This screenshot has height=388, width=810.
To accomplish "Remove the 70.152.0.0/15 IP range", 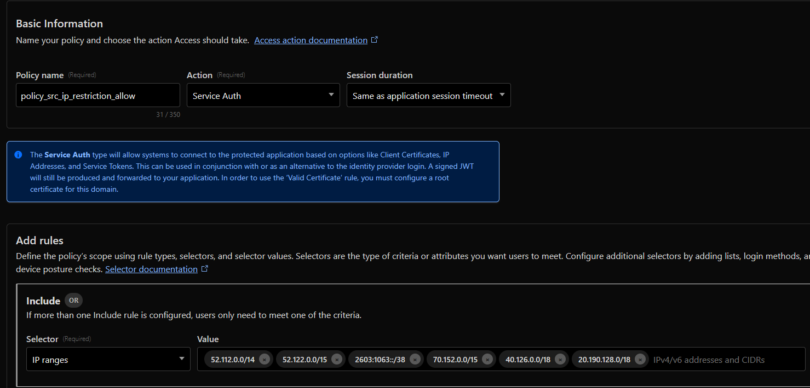I will coord(488,359).
